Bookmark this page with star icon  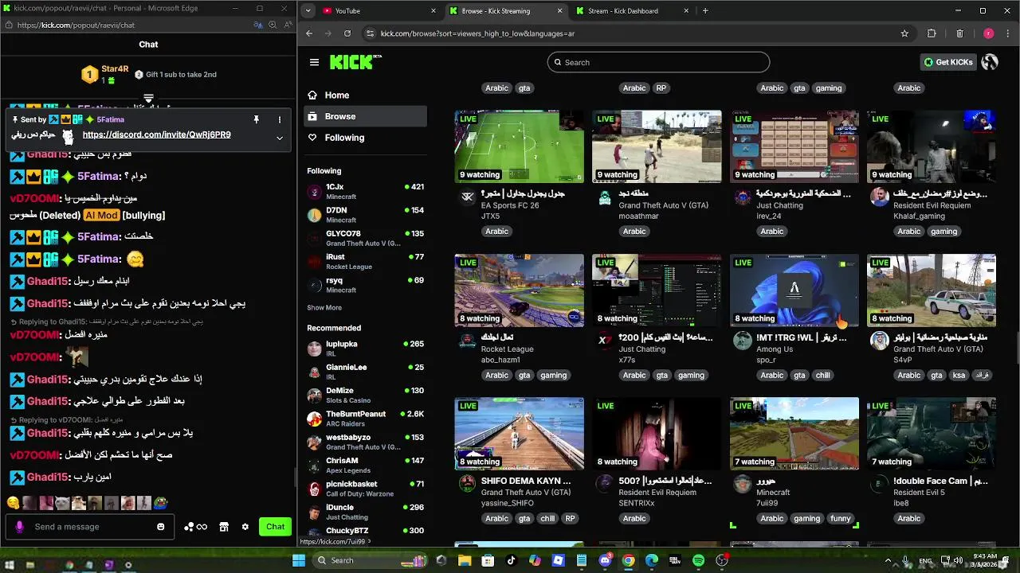click(904, 33)
